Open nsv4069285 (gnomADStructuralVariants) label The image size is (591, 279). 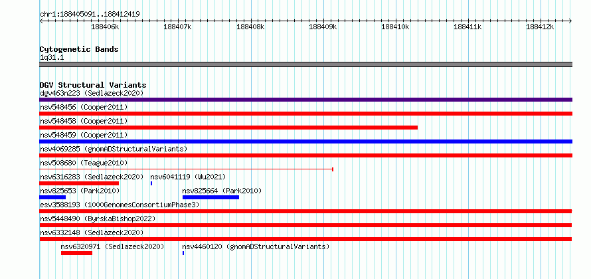[114, 149]
